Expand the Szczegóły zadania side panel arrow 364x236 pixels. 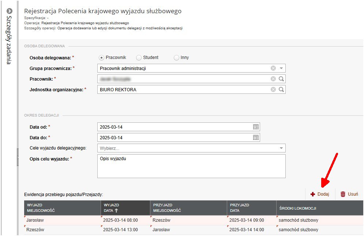[9, 11]
